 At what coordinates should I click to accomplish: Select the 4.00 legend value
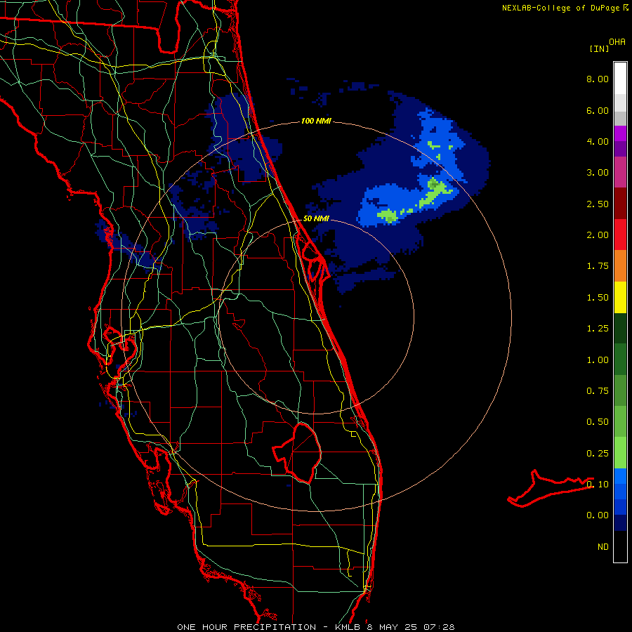coord(598,141)
